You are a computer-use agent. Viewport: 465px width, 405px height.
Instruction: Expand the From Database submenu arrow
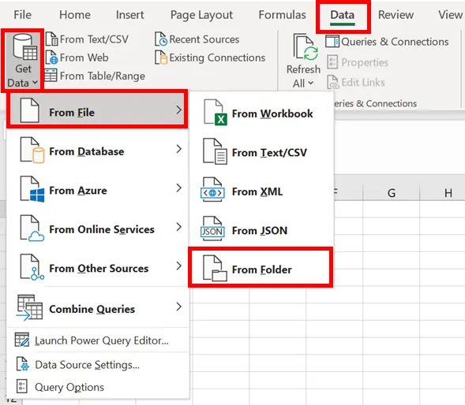178,149
